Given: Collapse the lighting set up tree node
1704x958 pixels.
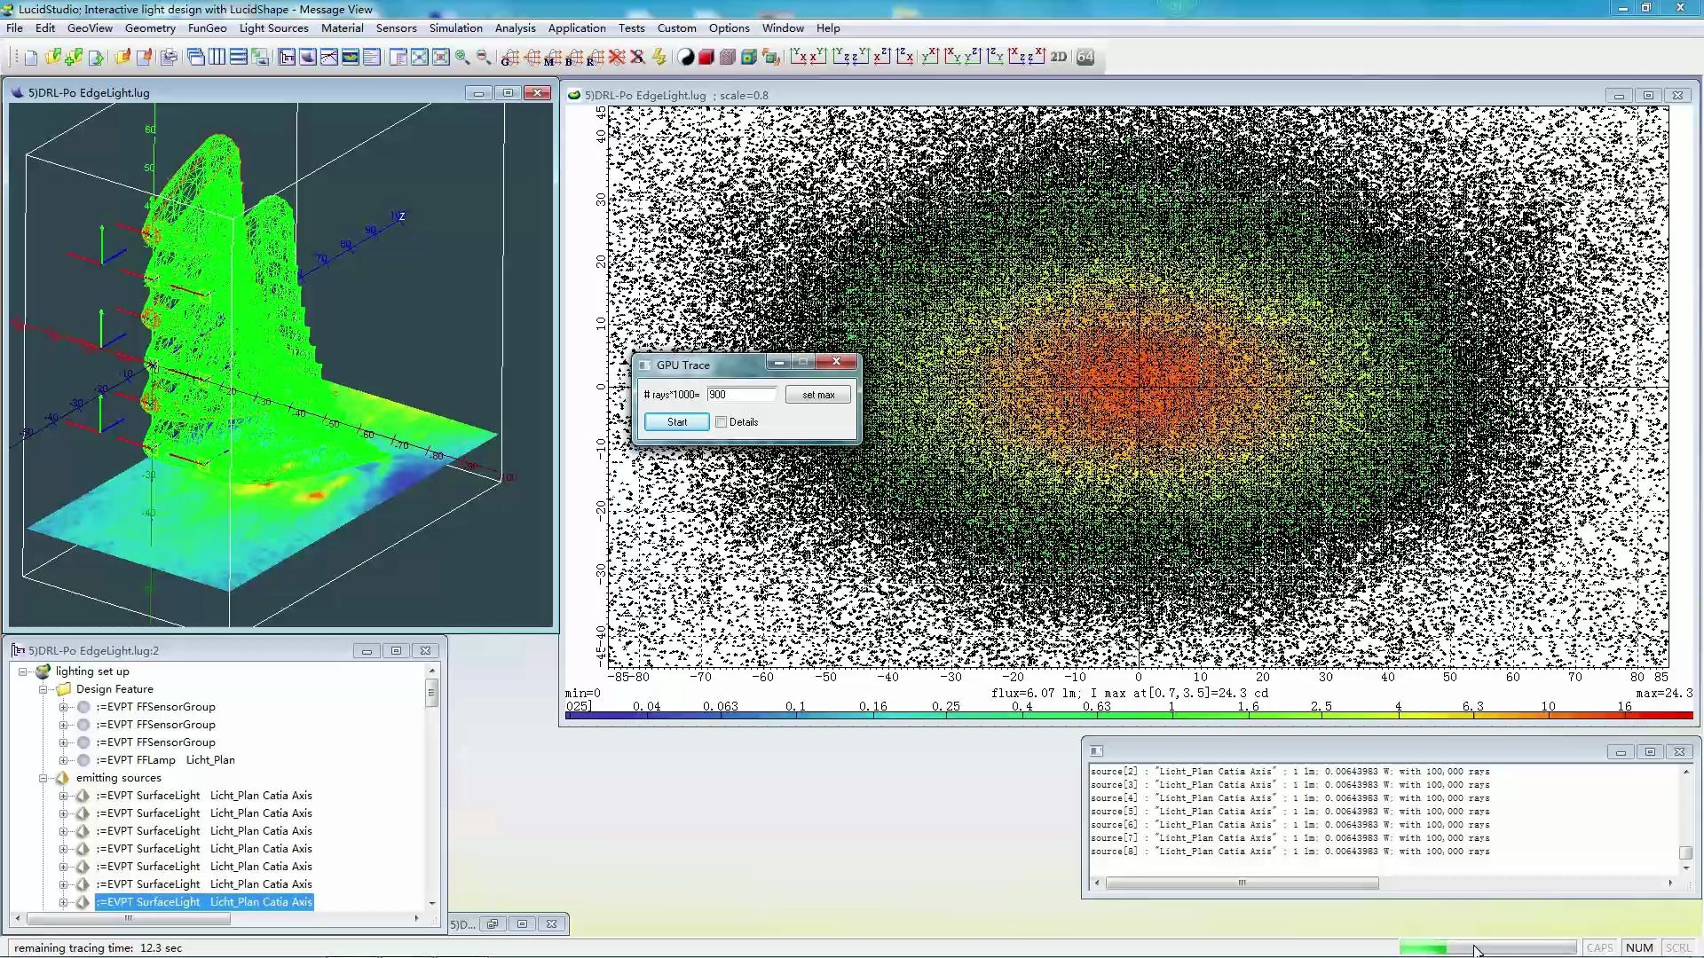Looking at the screenshot, I should [x=23, y=671].
